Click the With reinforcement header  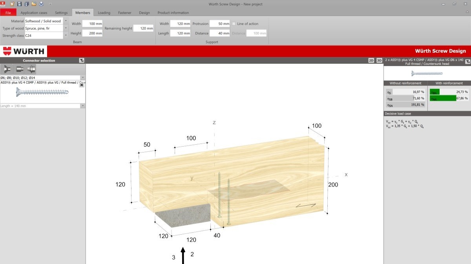(x=449, y=83)
